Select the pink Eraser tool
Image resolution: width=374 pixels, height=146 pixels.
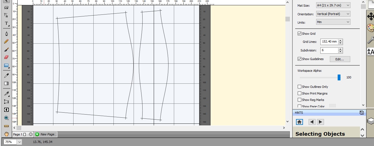point(6,57)
